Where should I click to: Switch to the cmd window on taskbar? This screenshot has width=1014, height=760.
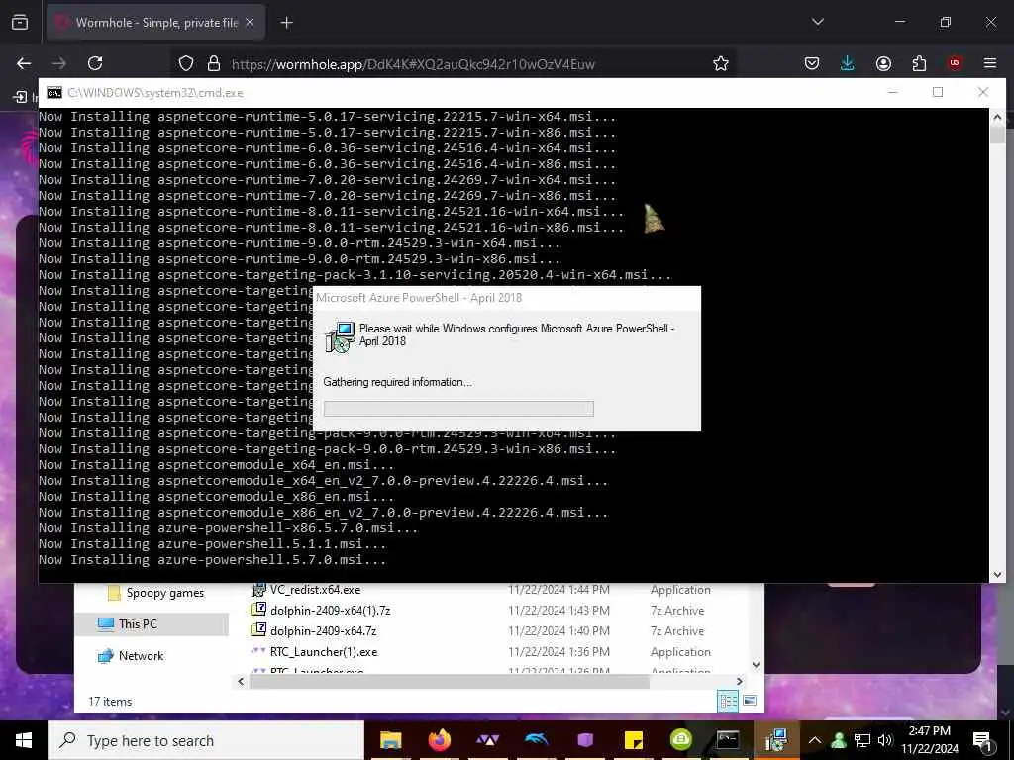click(x=728, y=740)
